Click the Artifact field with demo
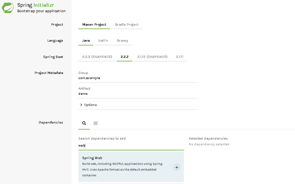The height and width of the screenshot is (184, 295). click(138, 94)
